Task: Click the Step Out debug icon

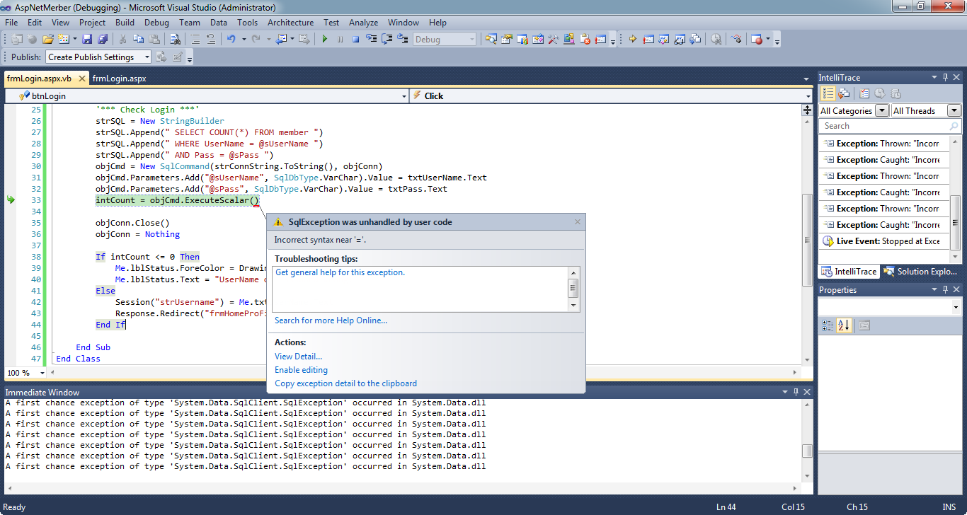Action: point(403,39)
